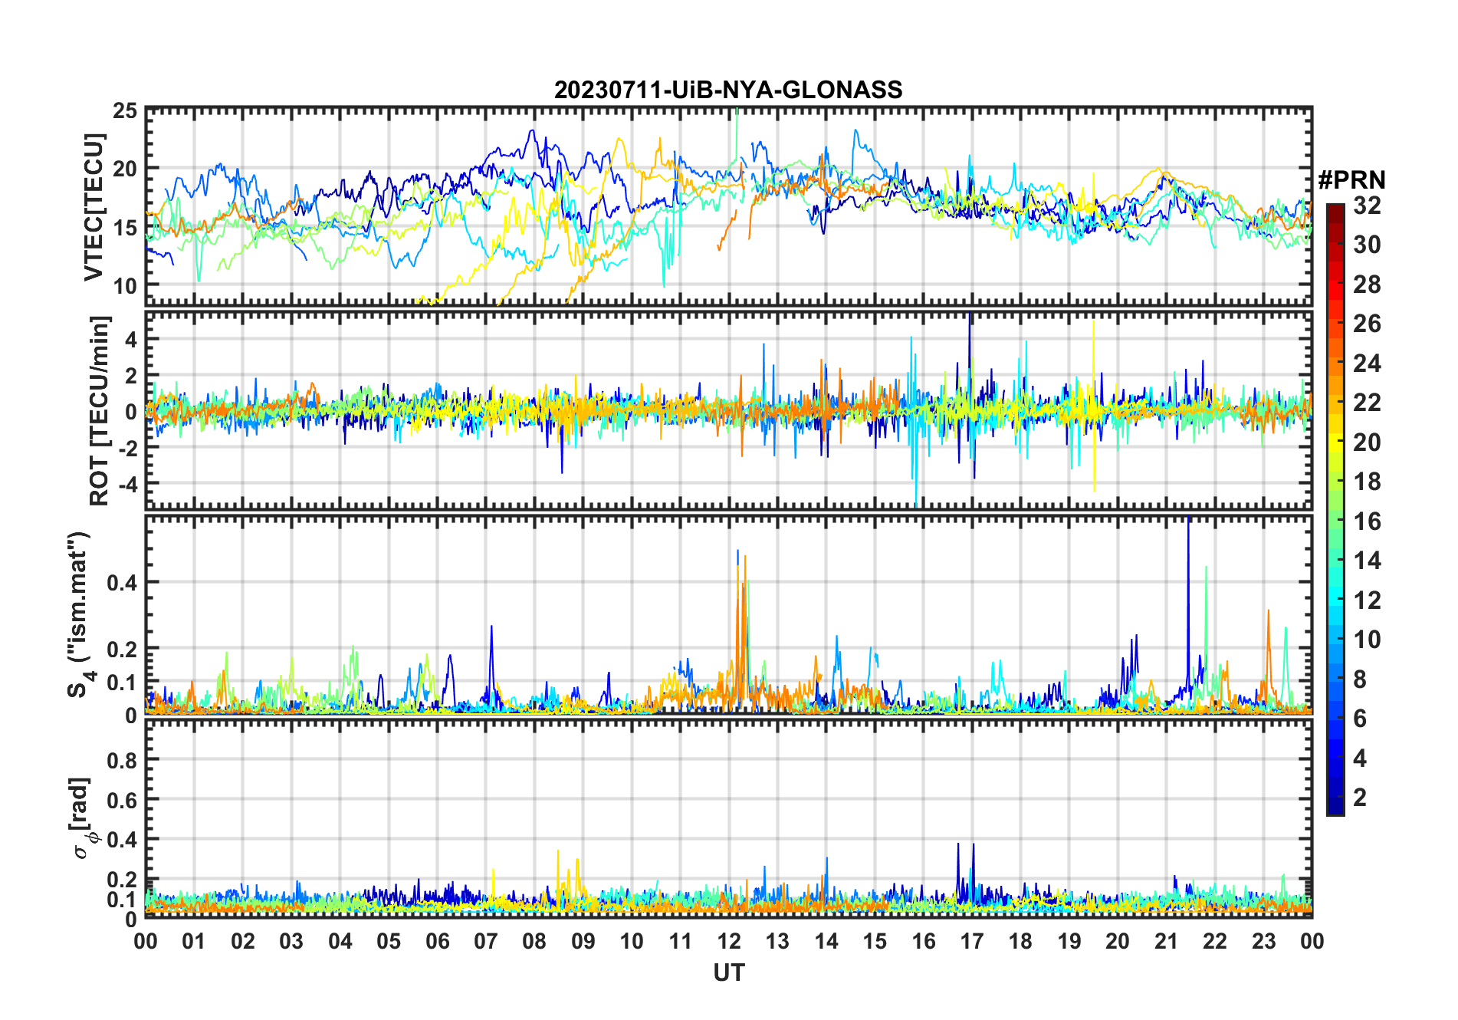The width and height of the screenshot is (1458, 1020).
Task: Click colorbar tick label "28"
Action: (1367, 285)
